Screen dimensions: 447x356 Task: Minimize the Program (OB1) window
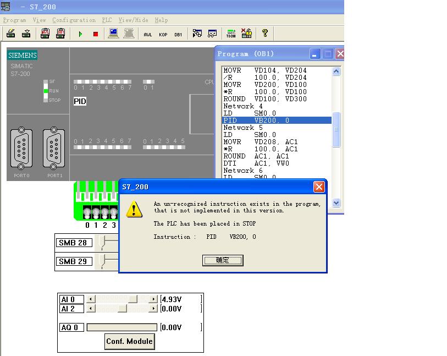click(x=315, y=54)
